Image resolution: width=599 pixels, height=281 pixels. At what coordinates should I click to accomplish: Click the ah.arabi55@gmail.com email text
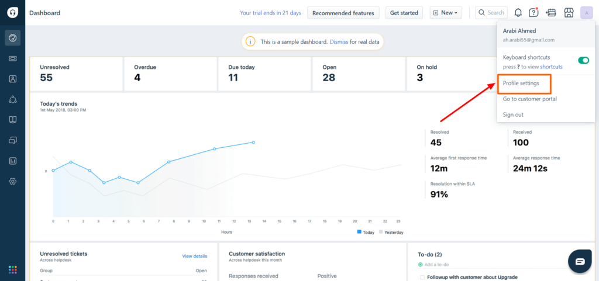pyautogui.click(x=529, y=40)
